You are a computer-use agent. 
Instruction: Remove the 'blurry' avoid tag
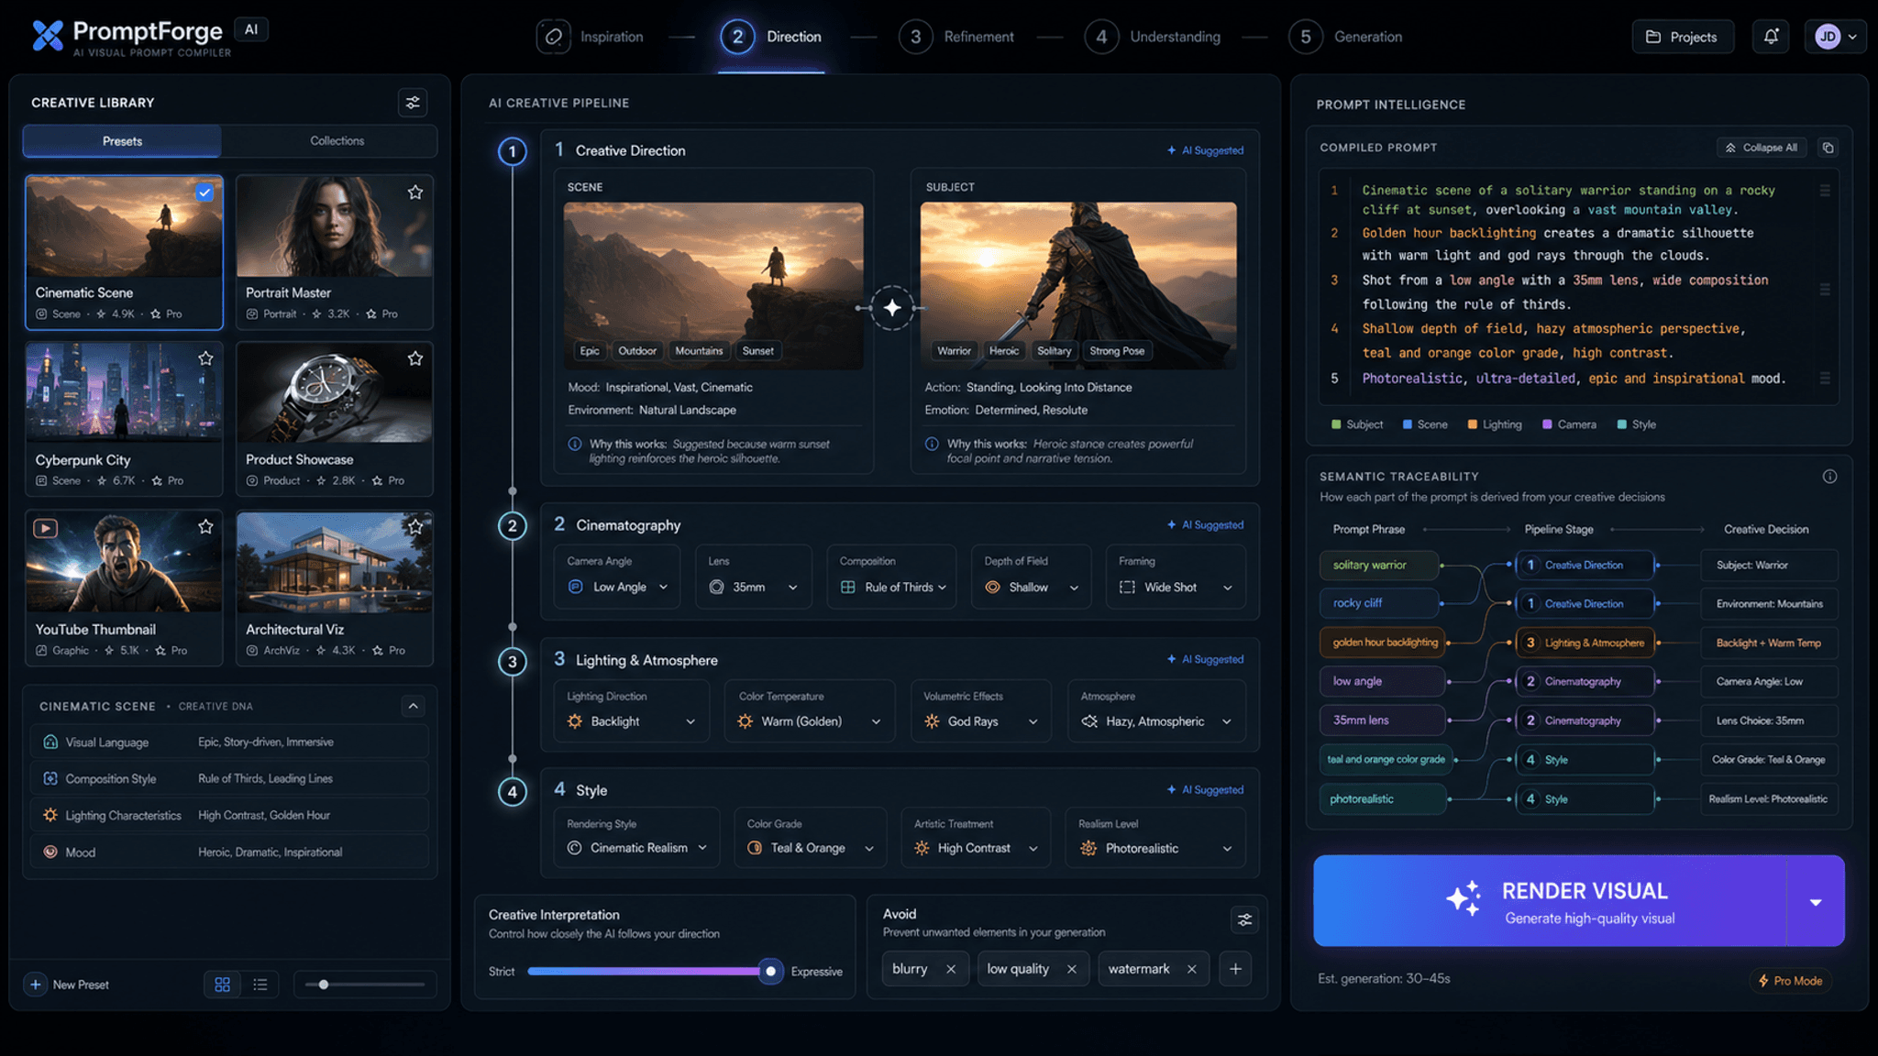[x=951, y=969]
